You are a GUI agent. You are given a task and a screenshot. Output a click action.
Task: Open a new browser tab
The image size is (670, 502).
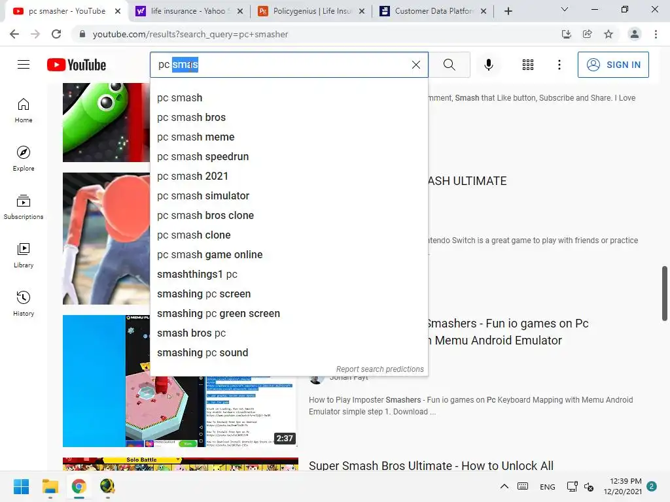point(508,11)
